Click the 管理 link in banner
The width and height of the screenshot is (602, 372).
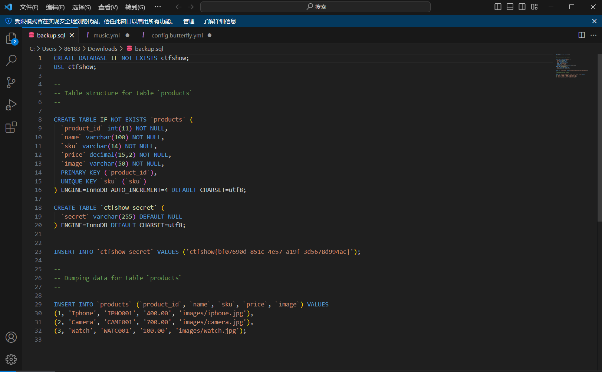tap(188, 21)
